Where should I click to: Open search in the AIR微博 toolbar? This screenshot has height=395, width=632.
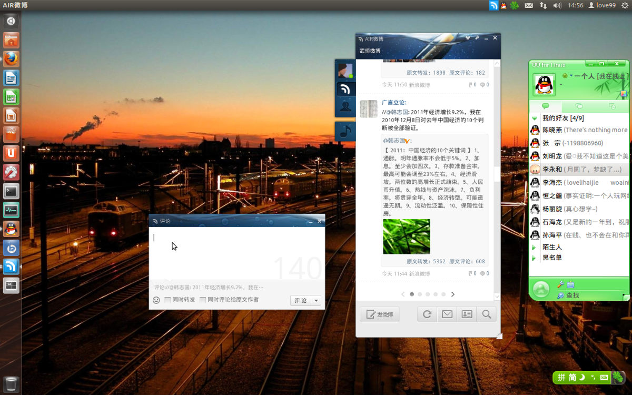point(487,314)
